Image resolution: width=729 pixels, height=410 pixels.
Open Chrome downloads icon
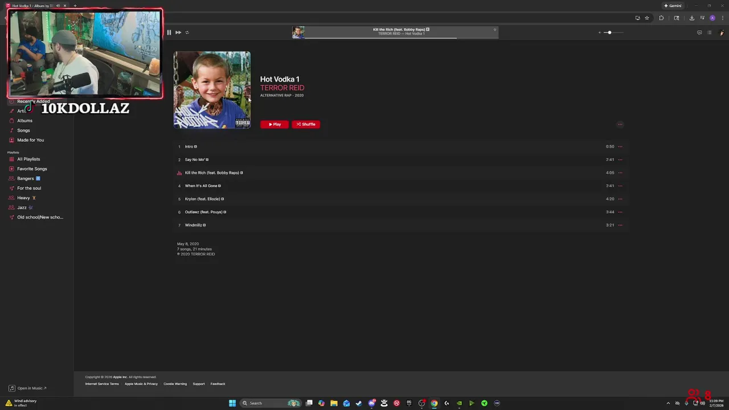[x=692, y=18]
